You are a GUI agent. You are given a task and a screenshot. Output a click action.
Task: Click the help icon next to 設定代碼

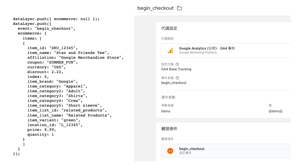tap(177, 64)
